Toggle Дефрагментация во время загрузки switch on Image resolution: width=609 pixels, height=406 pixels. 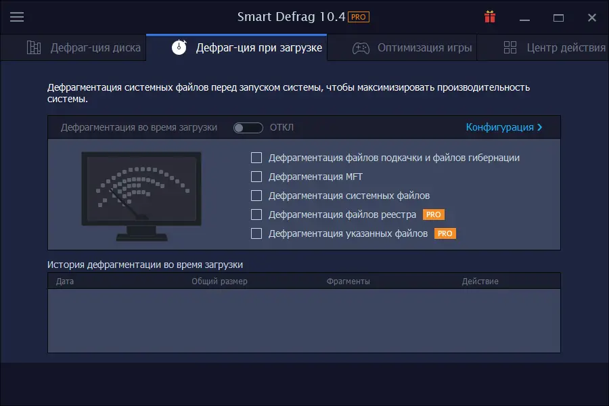(x=247, y=127)
